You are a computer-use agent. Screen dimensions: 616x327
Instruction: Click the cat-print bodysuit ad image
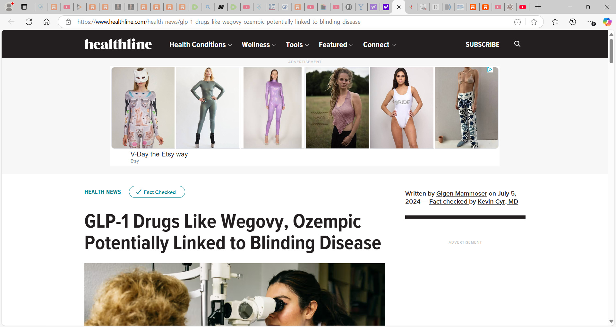143,108
